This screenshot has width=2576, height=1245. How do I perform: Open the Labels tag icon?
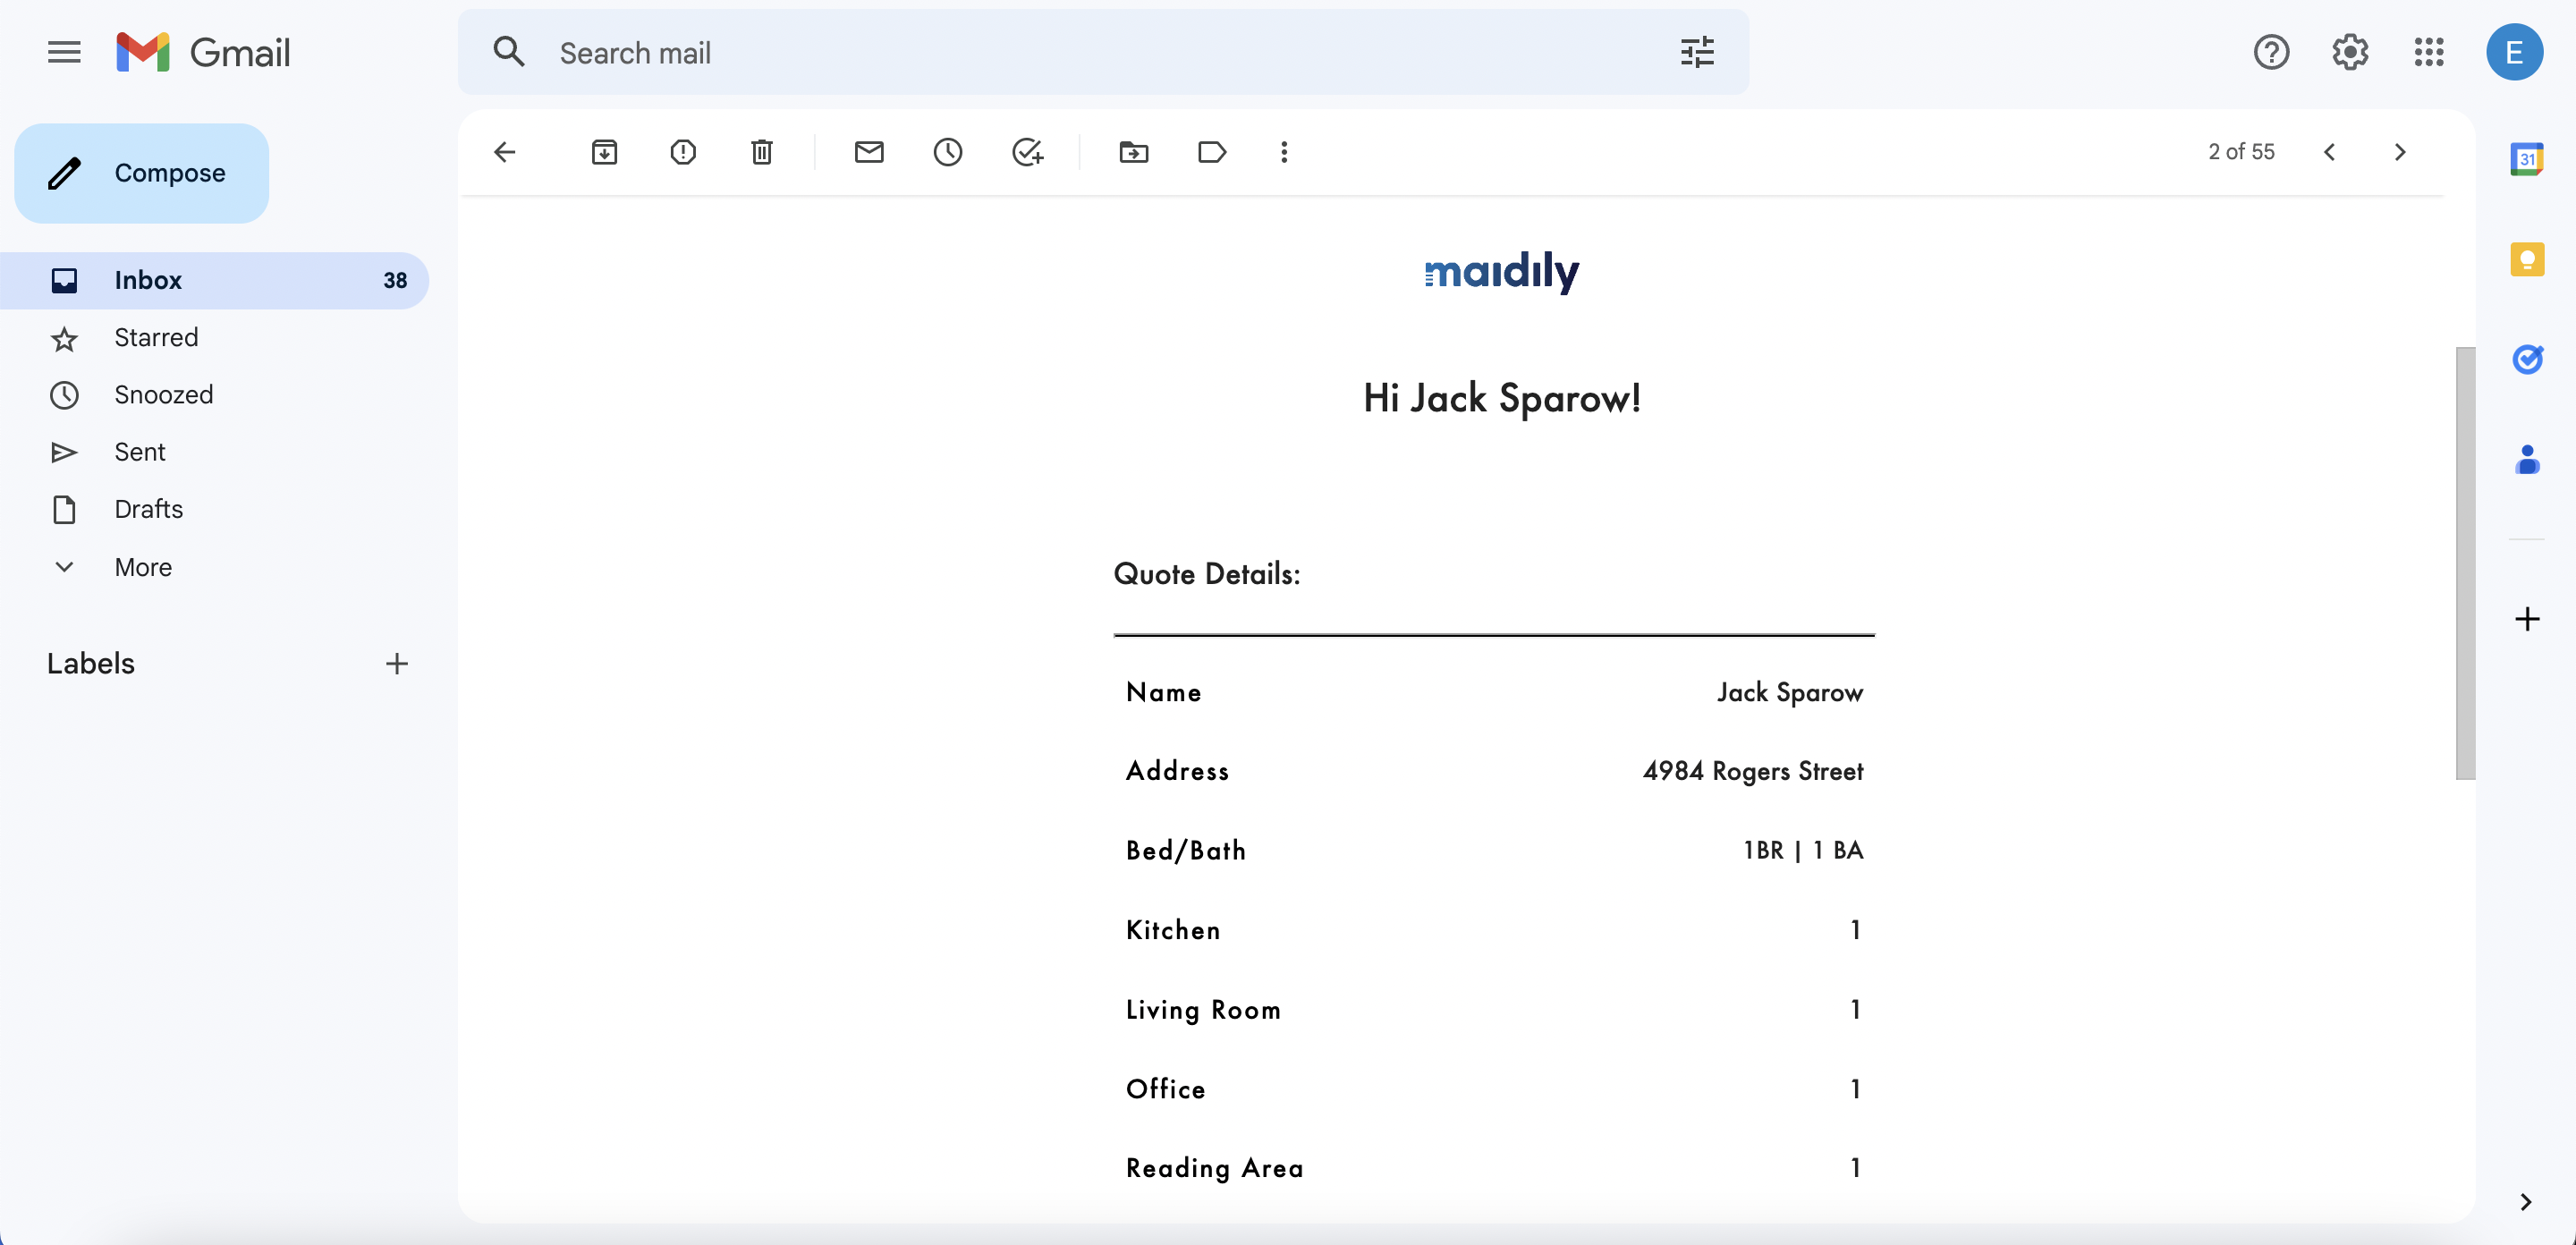(x=1212, y=152)
